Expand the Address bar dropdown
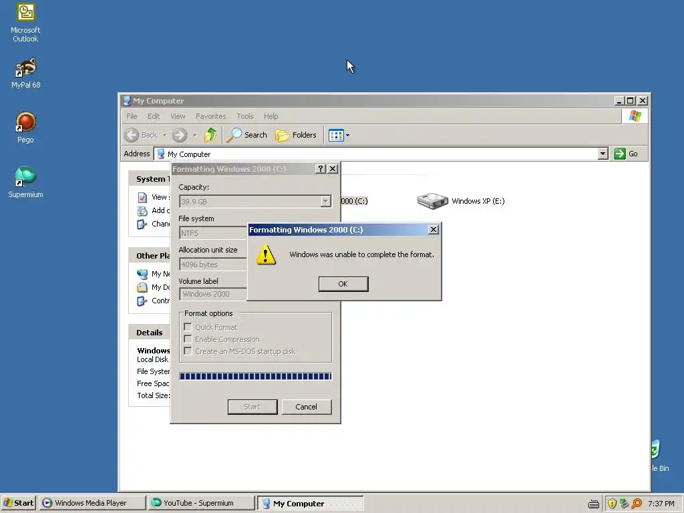Viewport: 684px width, 513px height. click(x=603, y=154)
